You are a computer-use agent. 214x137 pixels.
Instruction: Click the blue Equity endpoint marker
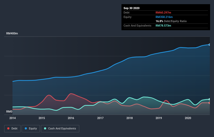(x=210, y=45)
